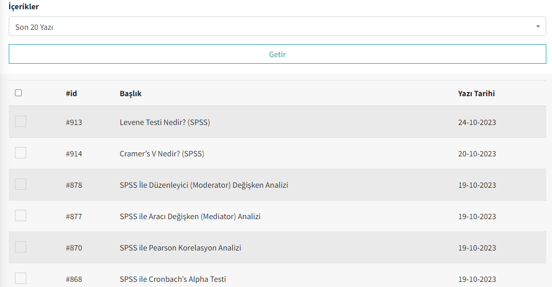The height and width of the screenshot is (287, 552).
Task: Tick the checkbox for post #878
Action: click(x=21, y=184)
